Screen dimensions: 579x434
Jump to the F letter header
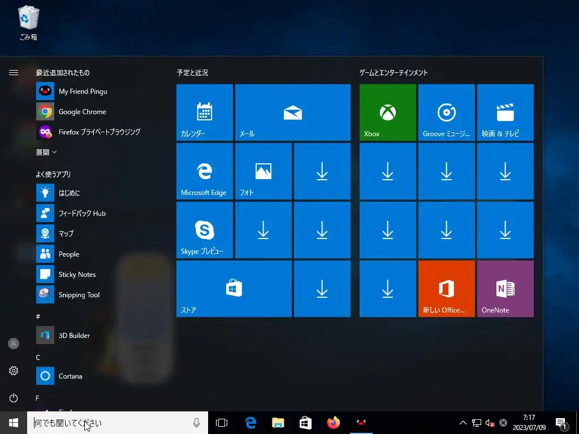click(37, 398)
